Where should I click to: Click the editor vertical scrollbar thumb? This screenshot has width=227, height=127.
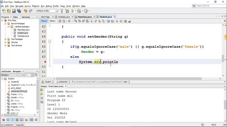coord(223,58)
